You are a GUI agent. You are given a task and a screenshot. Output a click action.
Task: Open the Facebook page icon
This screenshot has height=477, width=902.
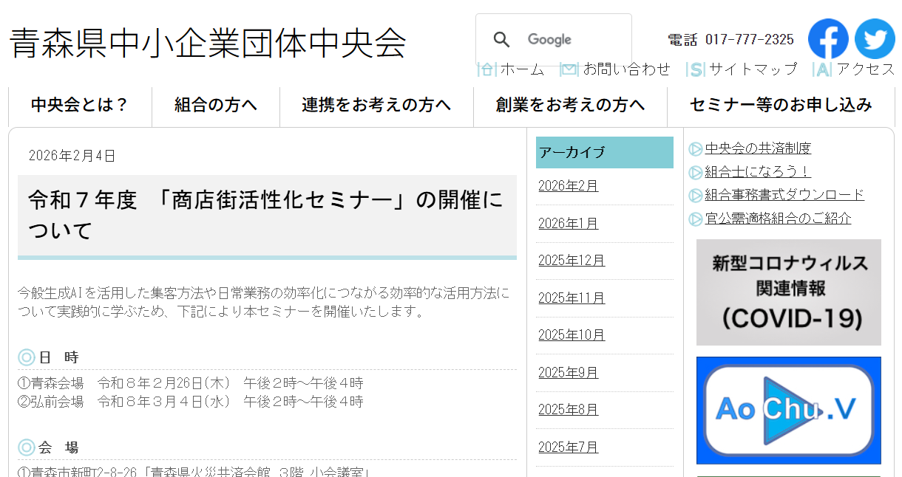(828, 39)
